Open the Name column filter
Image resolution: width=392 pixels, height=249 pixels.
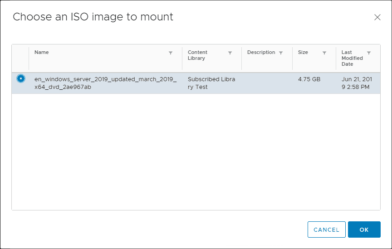click(x=171, y=53)
